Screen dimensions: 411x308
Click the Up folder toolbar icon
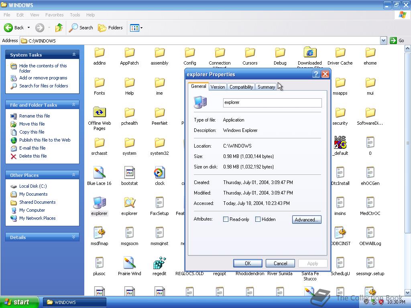click(59, 28)
